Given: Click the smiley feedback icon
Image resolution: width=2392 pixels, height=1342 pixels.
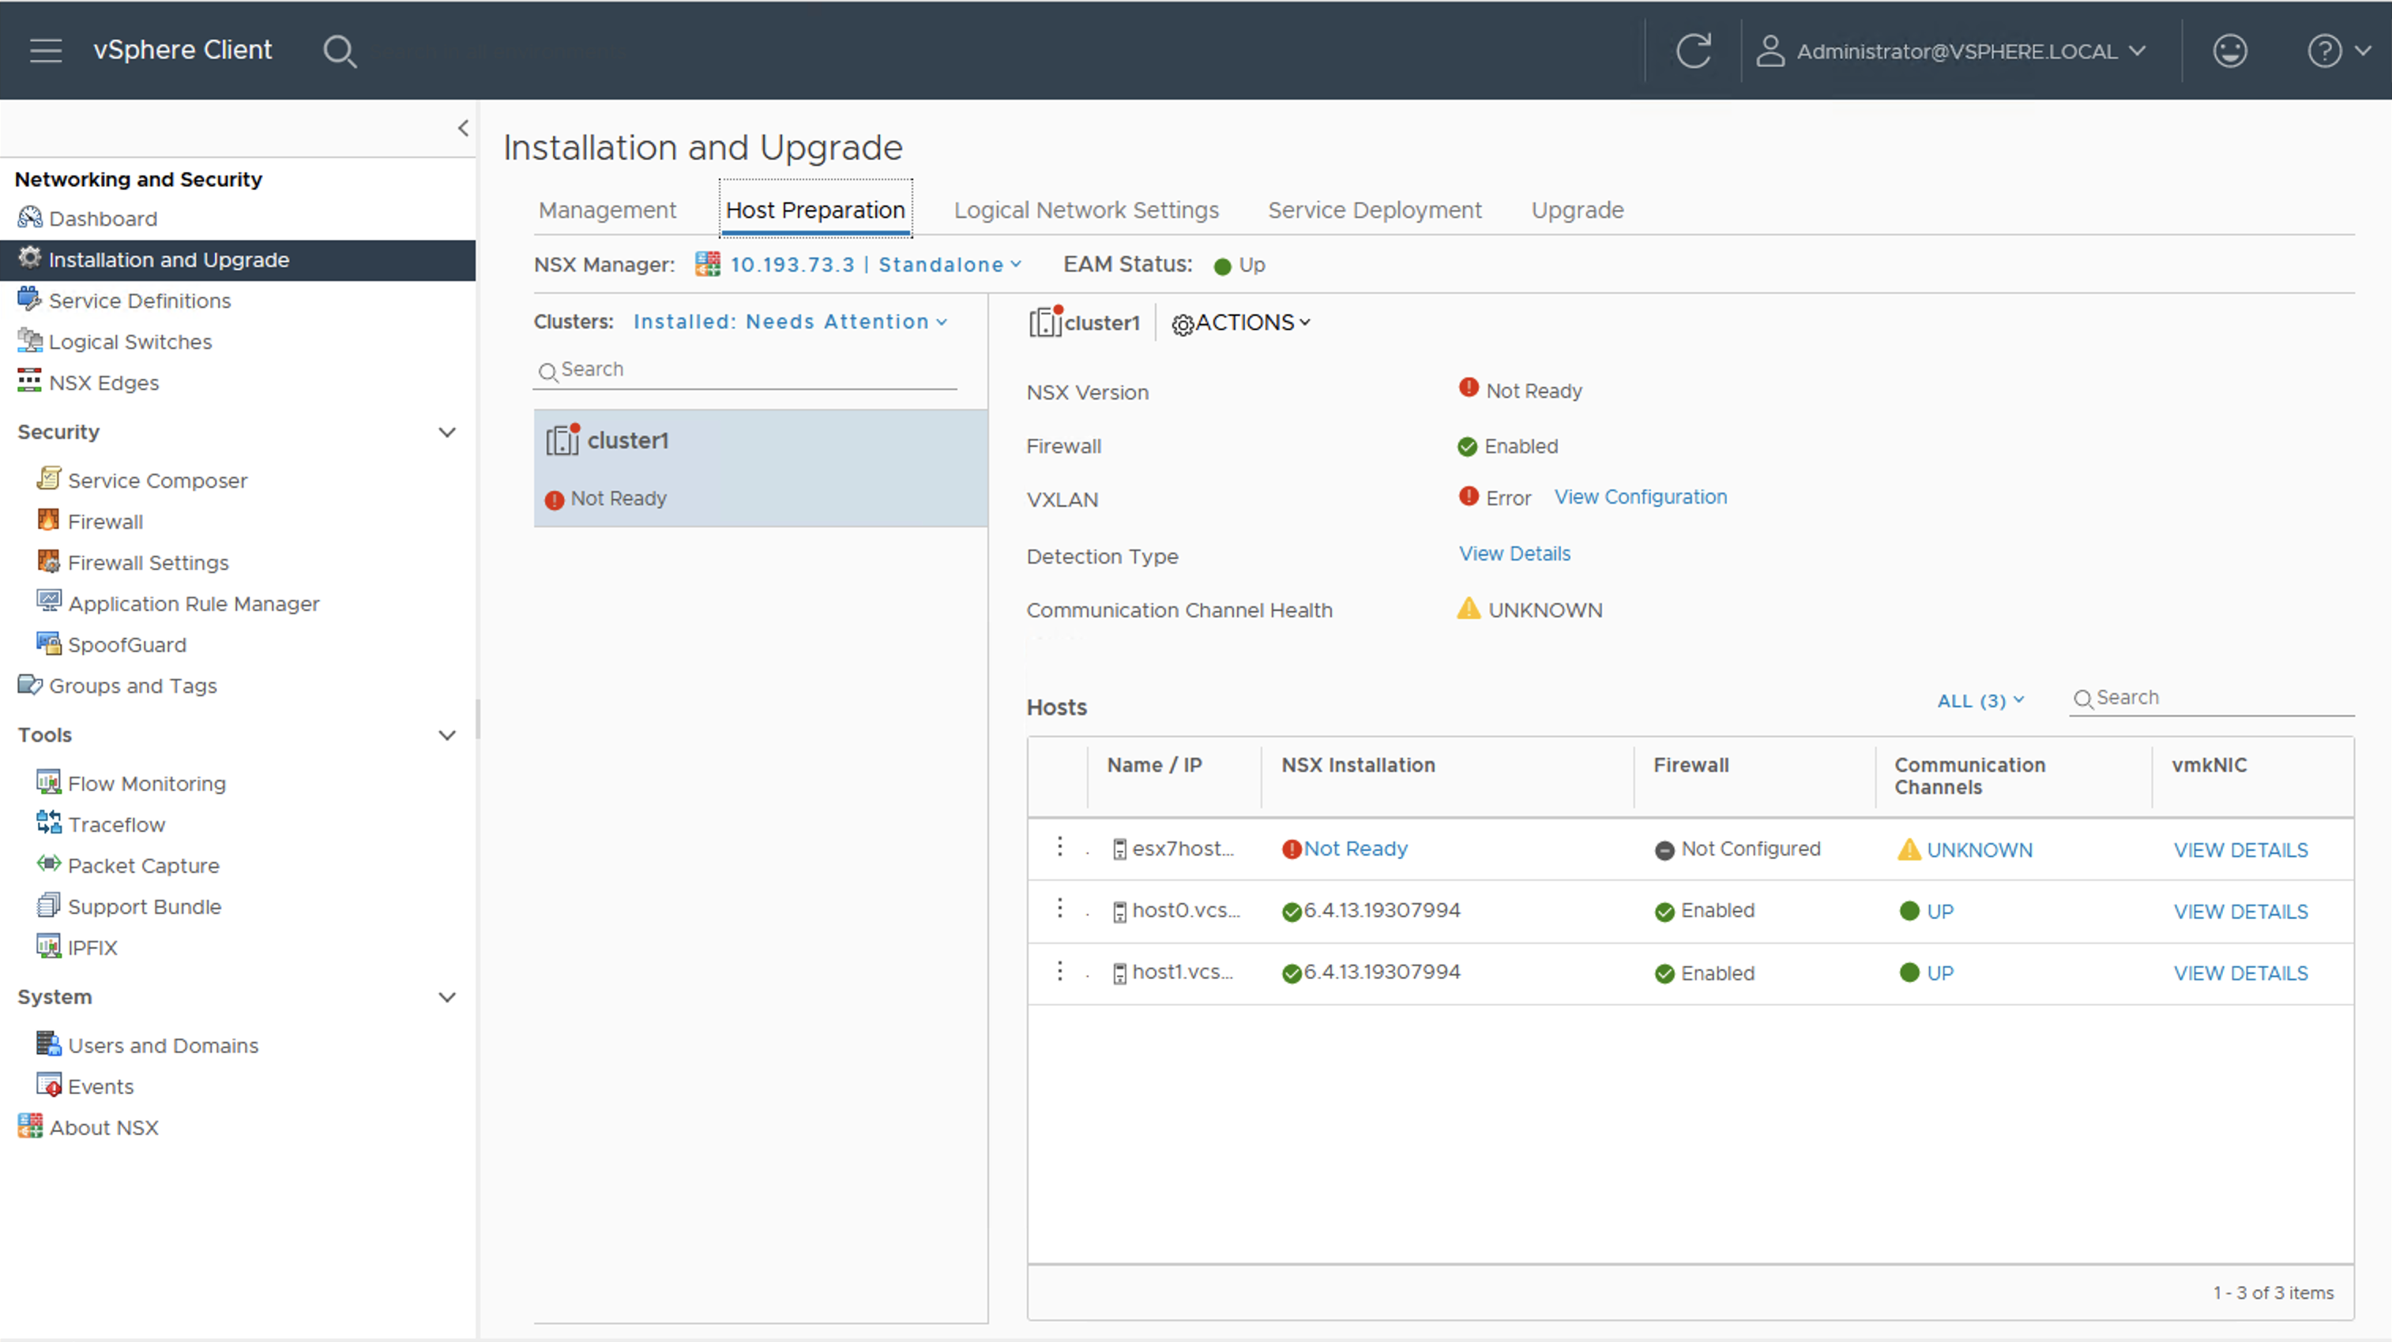Looking at the screenshot, I should [2228, 51].
